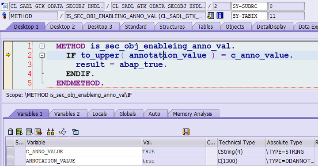Switch to Variables 2 tab
The width and height of the screenshot is (318, 166).
(x=67, y=114)
